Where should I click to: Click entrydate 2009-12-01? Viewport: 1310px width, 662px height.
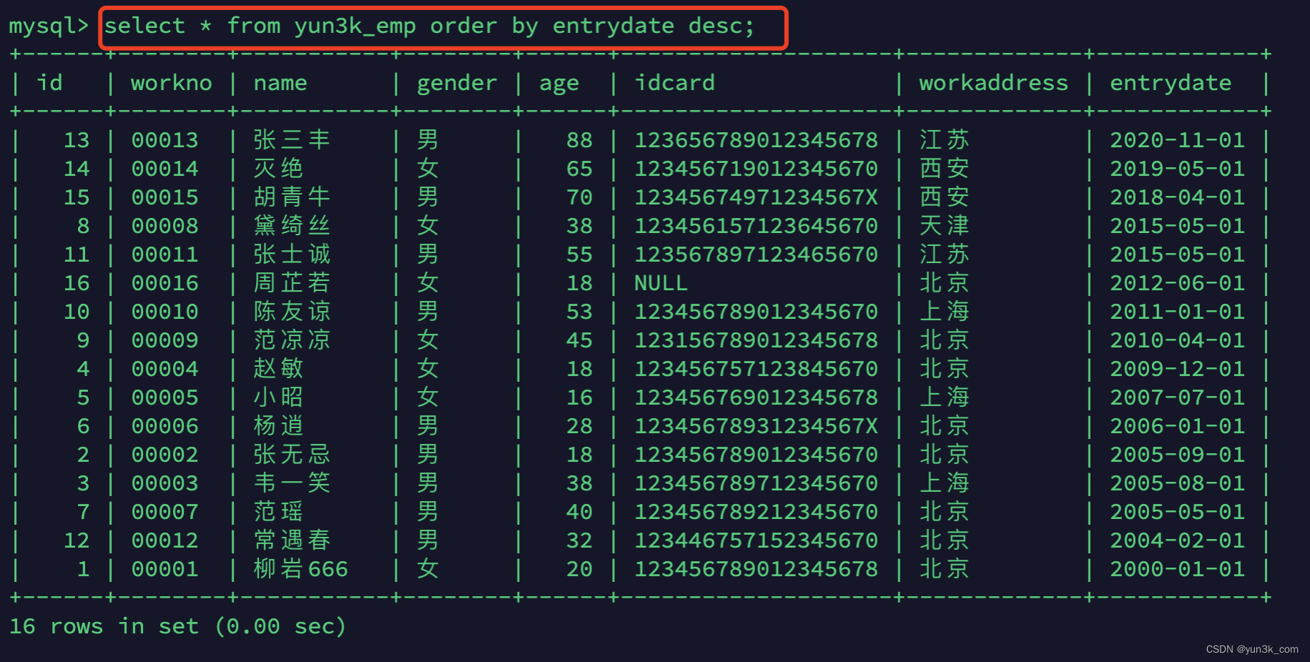coord(1177,369)
